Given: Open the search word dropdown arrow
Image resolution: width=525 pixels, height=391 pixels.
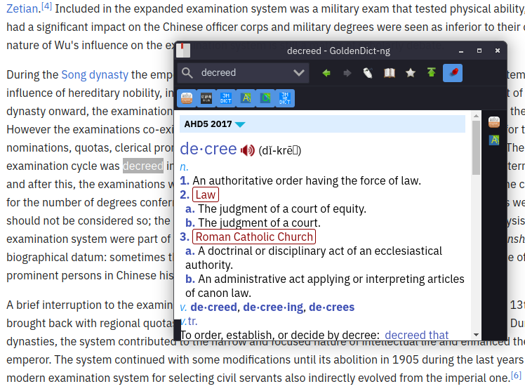Looking at the screenshot, I should pyautogui.click(x=300, y=73).
